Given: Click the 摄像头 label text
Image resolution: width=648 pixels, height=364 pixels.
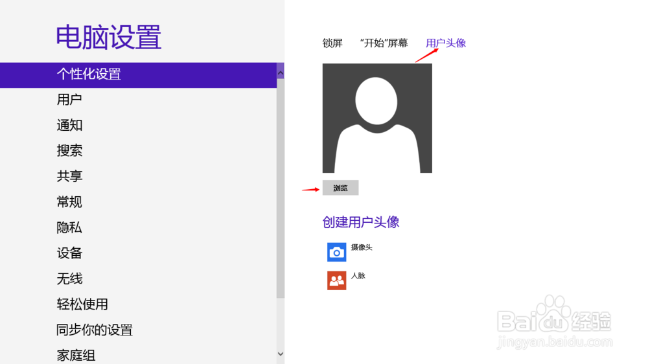Looking at the screenshot, I should coord(362,247).
